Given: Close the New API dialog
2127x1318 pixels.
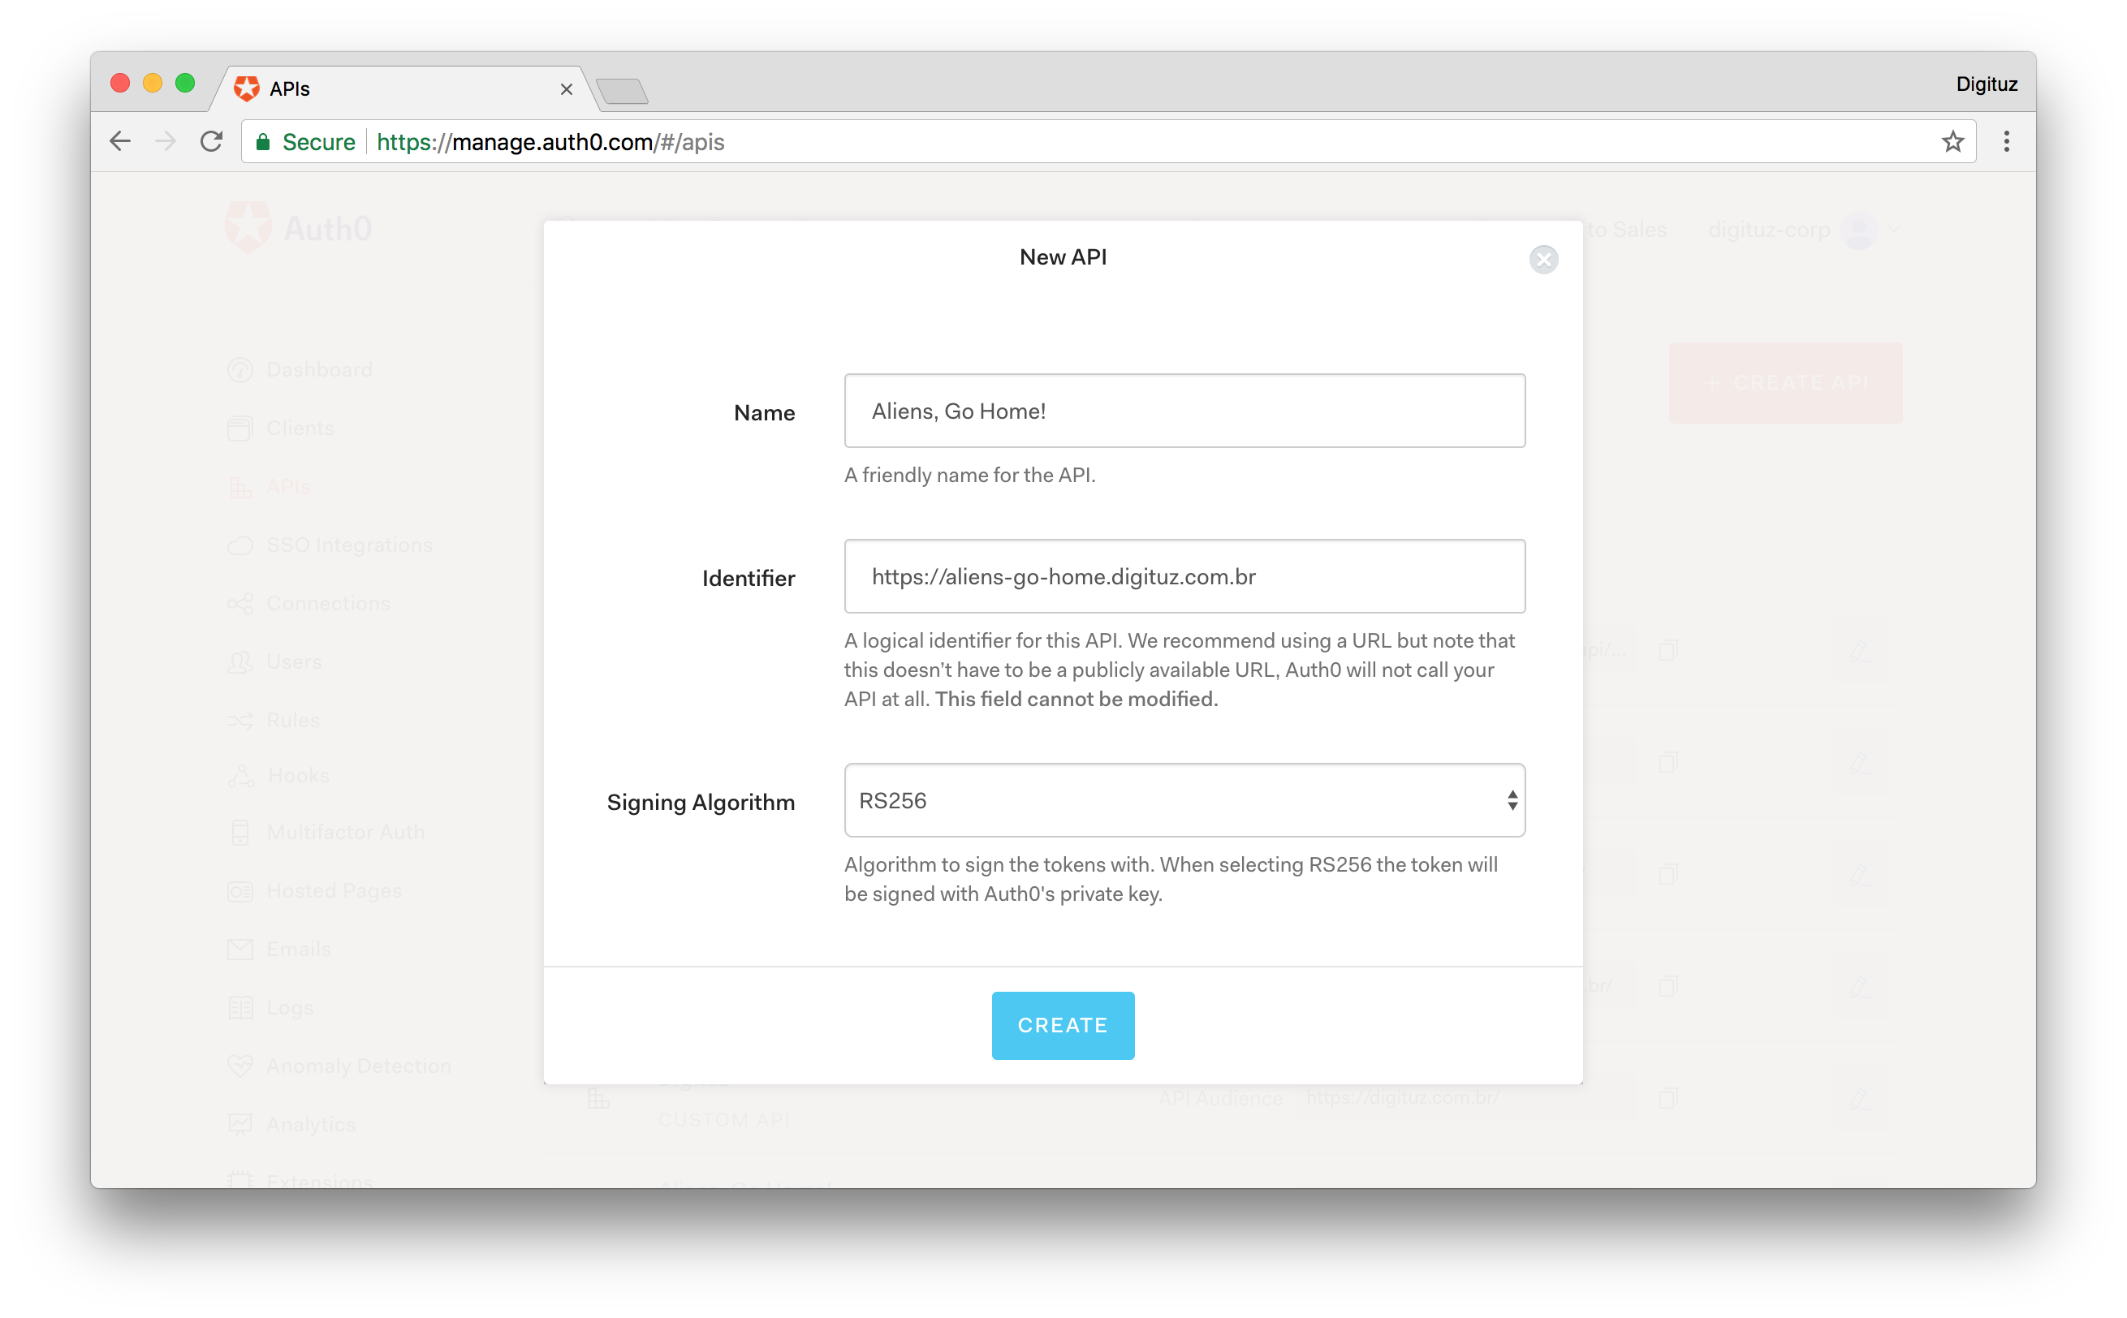Looking at the screenshot, I should click(1543, 260).
